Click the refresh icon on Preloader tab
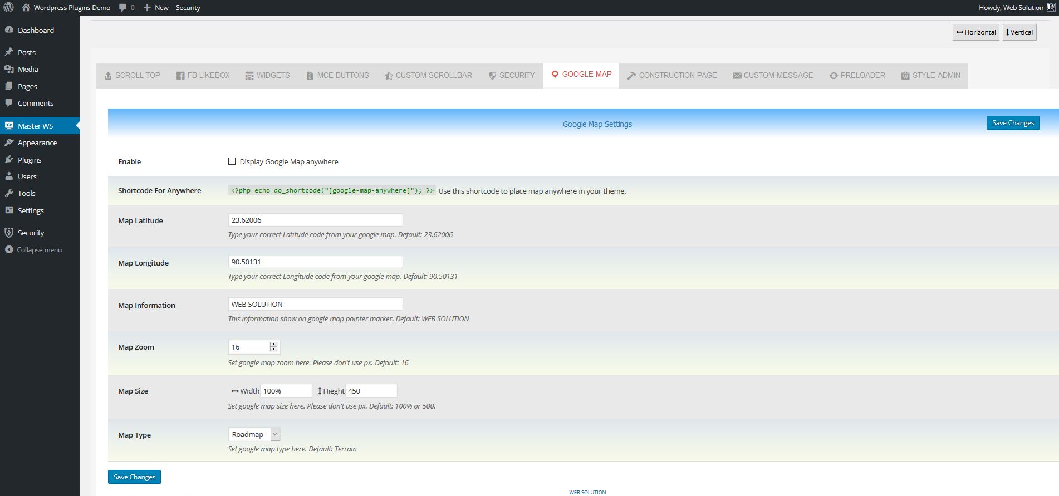Viewport: 1059px width, 496px height. 834,76
